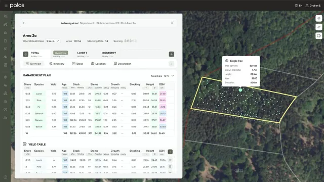Select the ruler measure tool on map
The height and width of the screenshot is (182, 324).
[319, 27]
